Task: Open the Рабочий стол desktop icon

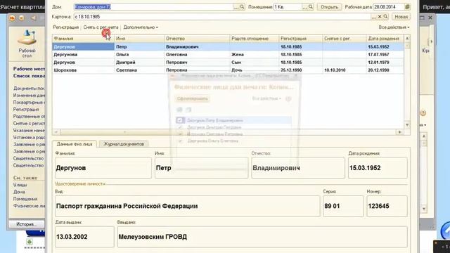Action: 27,44
